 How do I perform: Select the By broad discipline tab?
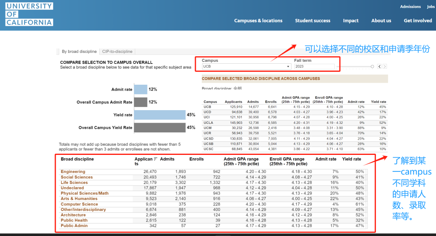click(79, 52)
